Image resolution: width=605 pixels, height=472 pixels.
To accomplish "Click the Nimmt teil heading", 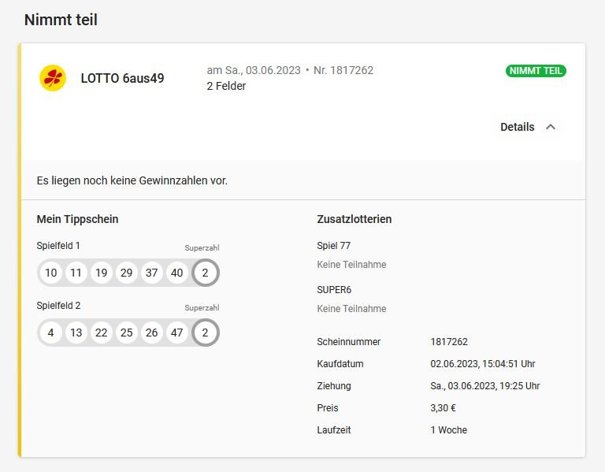I will (x=61, y=20).
